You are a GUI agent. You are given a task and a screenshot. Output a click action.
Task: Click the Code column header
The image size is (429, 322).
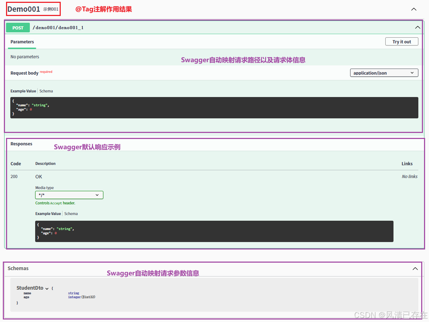coord(16,164)
